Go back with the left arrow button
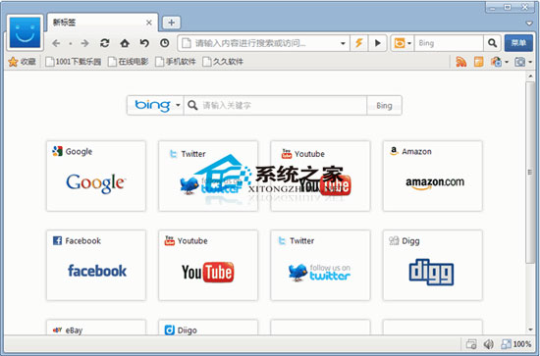The image size is (540, 356). click(56, 43)
